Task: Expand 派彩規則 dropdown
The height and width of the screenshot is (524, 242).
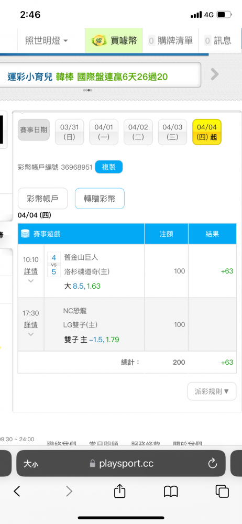Action: pyautogui.click(x=212, y=391)
